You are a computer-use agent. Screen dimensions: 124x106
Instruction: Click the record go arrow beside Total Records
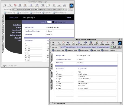(53, 22)
